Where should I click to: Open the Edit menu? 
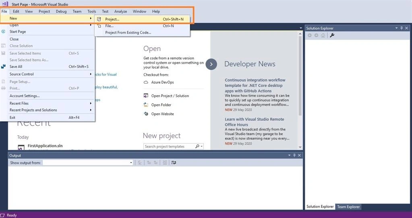pyautogui.click(x=16, y=11)
